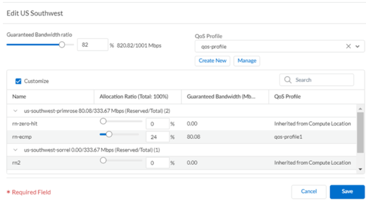Cancel editing US Southwest
This screenshot has height=207, width=366.
[x=309, y=191]
